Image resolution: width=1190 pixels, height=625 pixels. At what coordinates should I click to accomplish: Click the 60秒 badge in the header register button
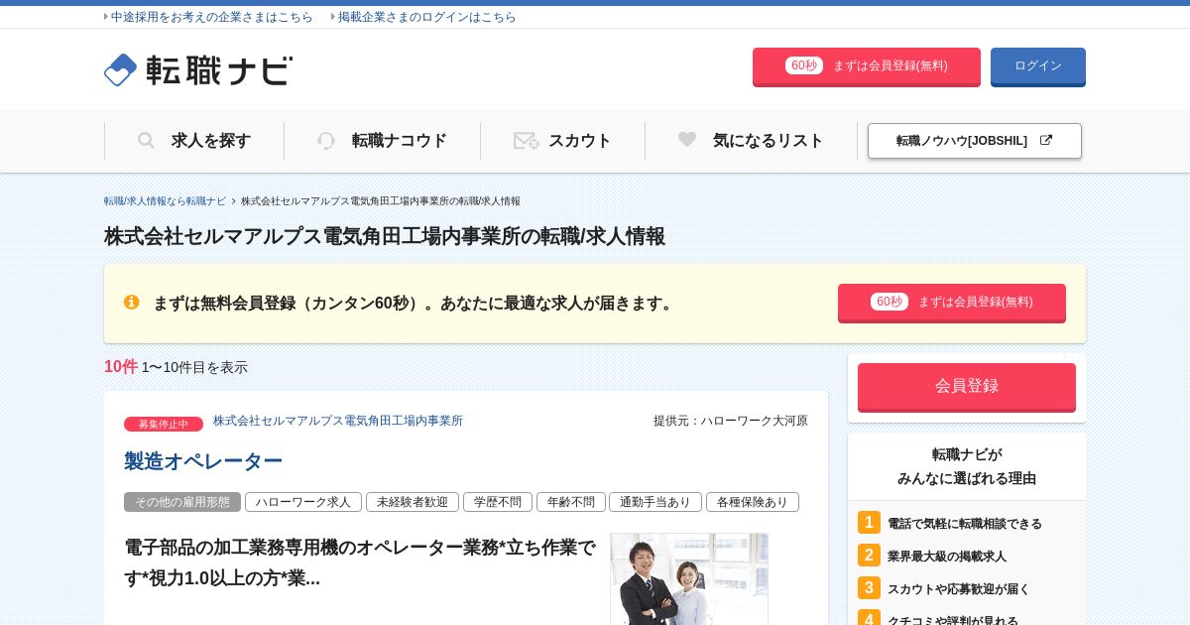coord(803,65)
